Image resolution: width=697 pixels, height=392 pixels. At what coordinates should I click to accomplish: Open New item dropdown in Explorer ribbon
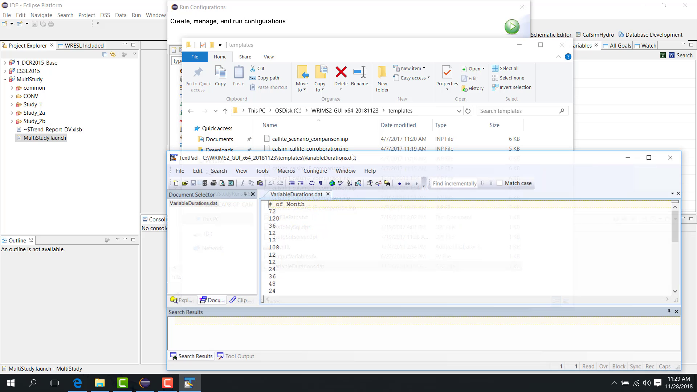tap(409, 68)
